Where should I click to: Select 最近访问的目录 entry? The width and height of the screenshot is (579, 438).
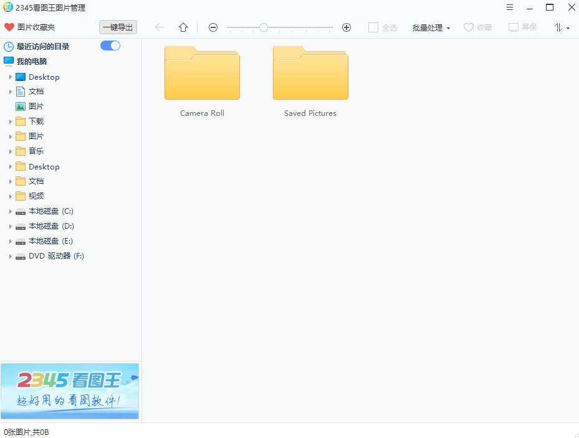43,47
